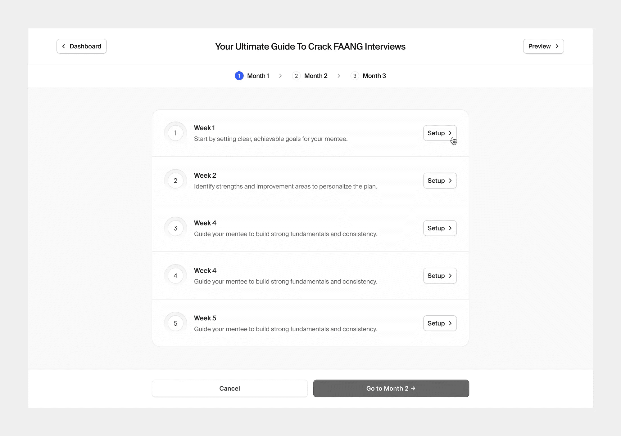Switch to the Month 3 step
This screenshot has height=436, width=621.
tap(368, 76)
